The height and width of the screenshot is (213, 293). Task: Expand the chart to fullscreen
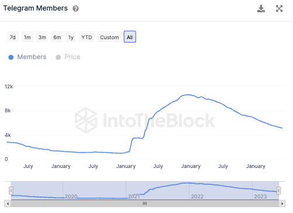279,9
